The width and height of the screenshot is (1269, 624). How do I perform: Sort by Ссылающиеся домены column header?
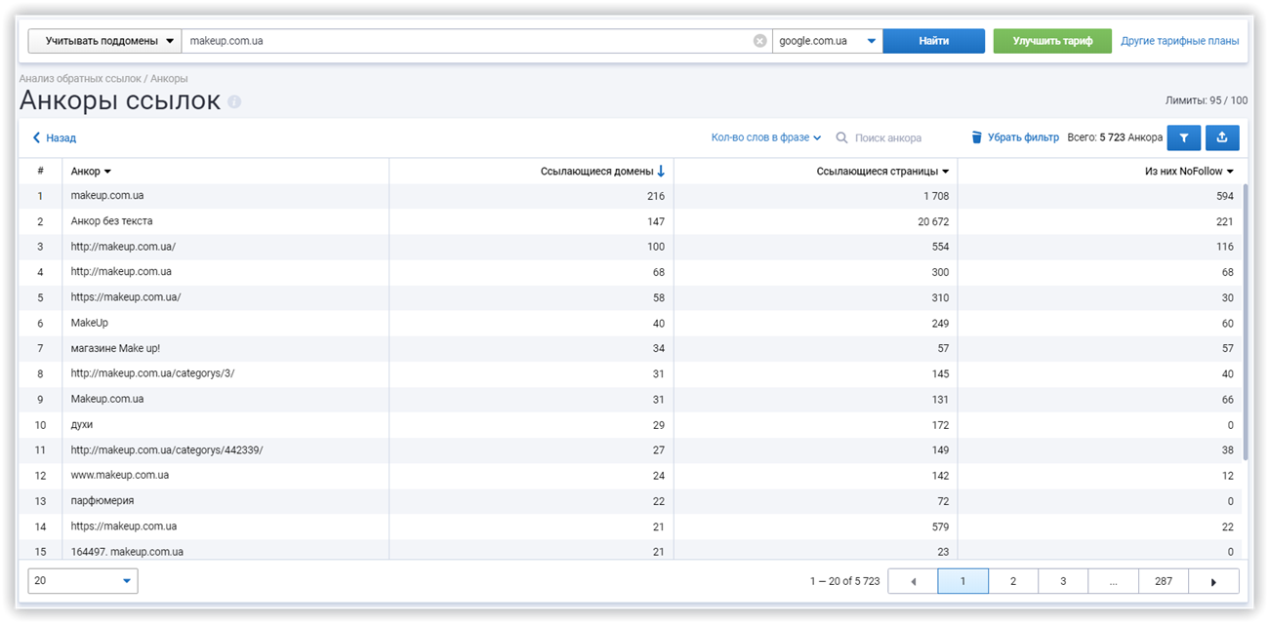pyautogui.click(x=601, y=172)
